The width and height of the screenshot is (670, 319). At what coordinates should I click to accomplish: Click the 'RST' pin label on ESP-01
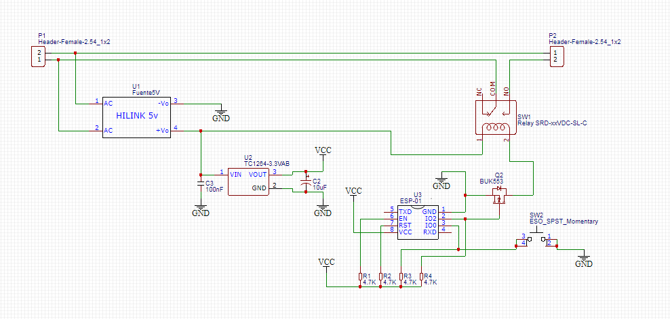tap(405, 225)
